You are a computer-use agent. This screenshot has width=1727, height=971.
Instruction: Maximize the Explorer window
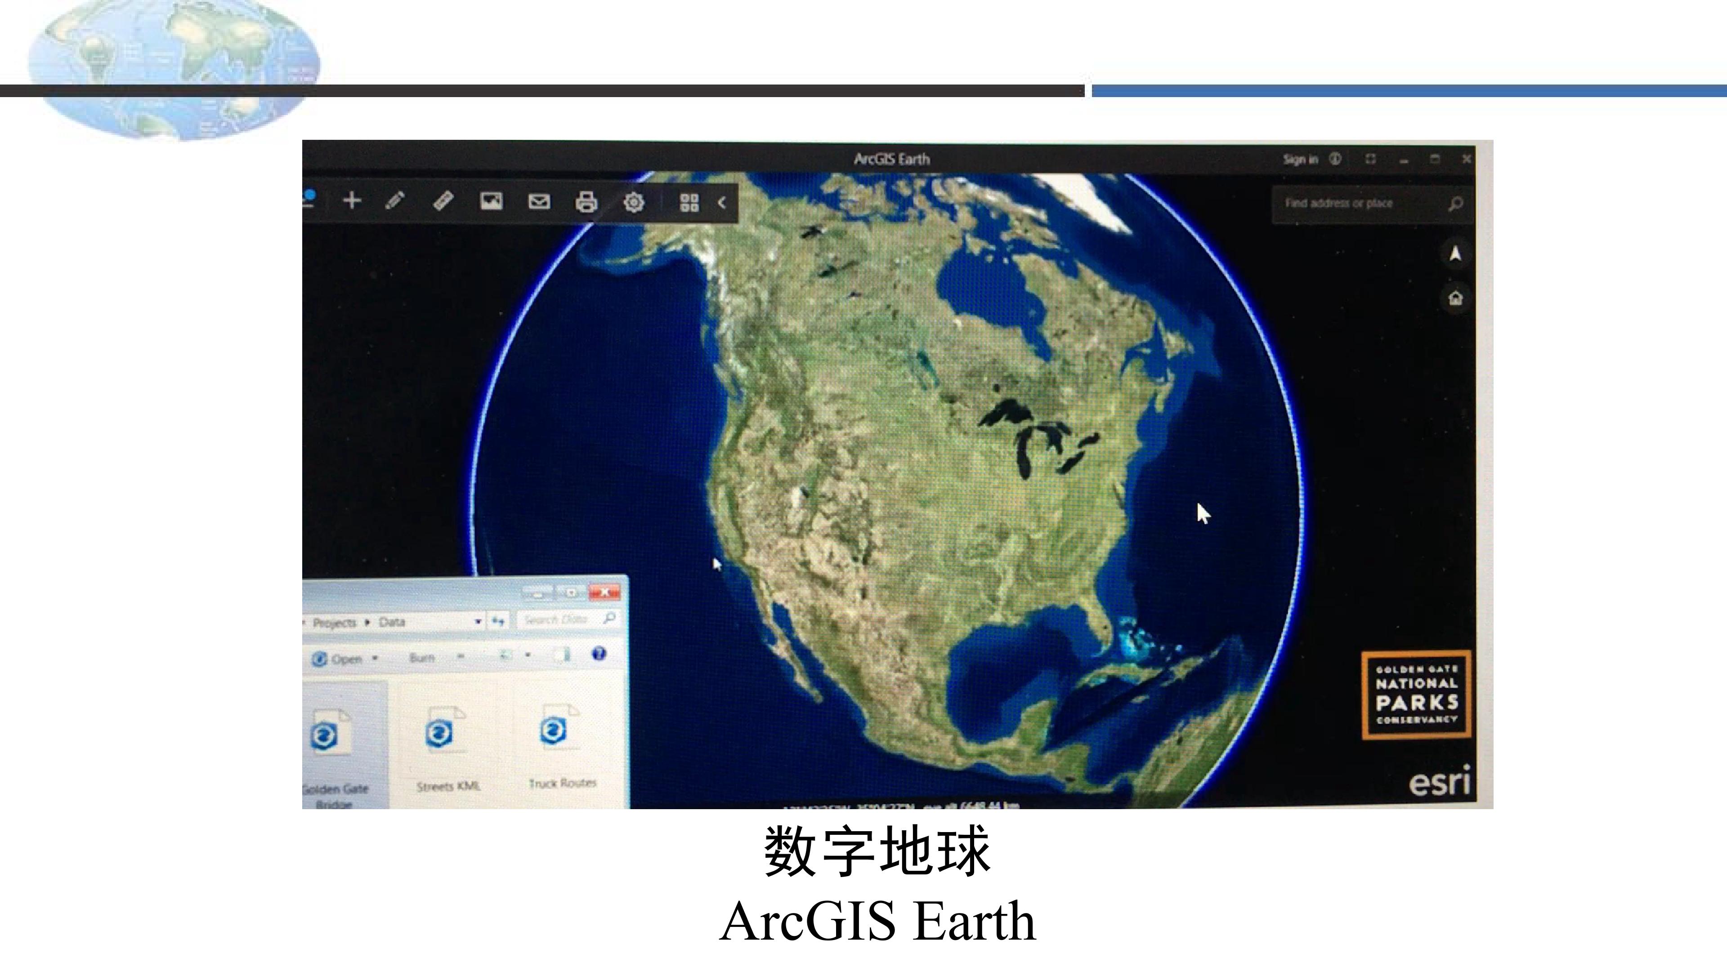coord(571,592)
